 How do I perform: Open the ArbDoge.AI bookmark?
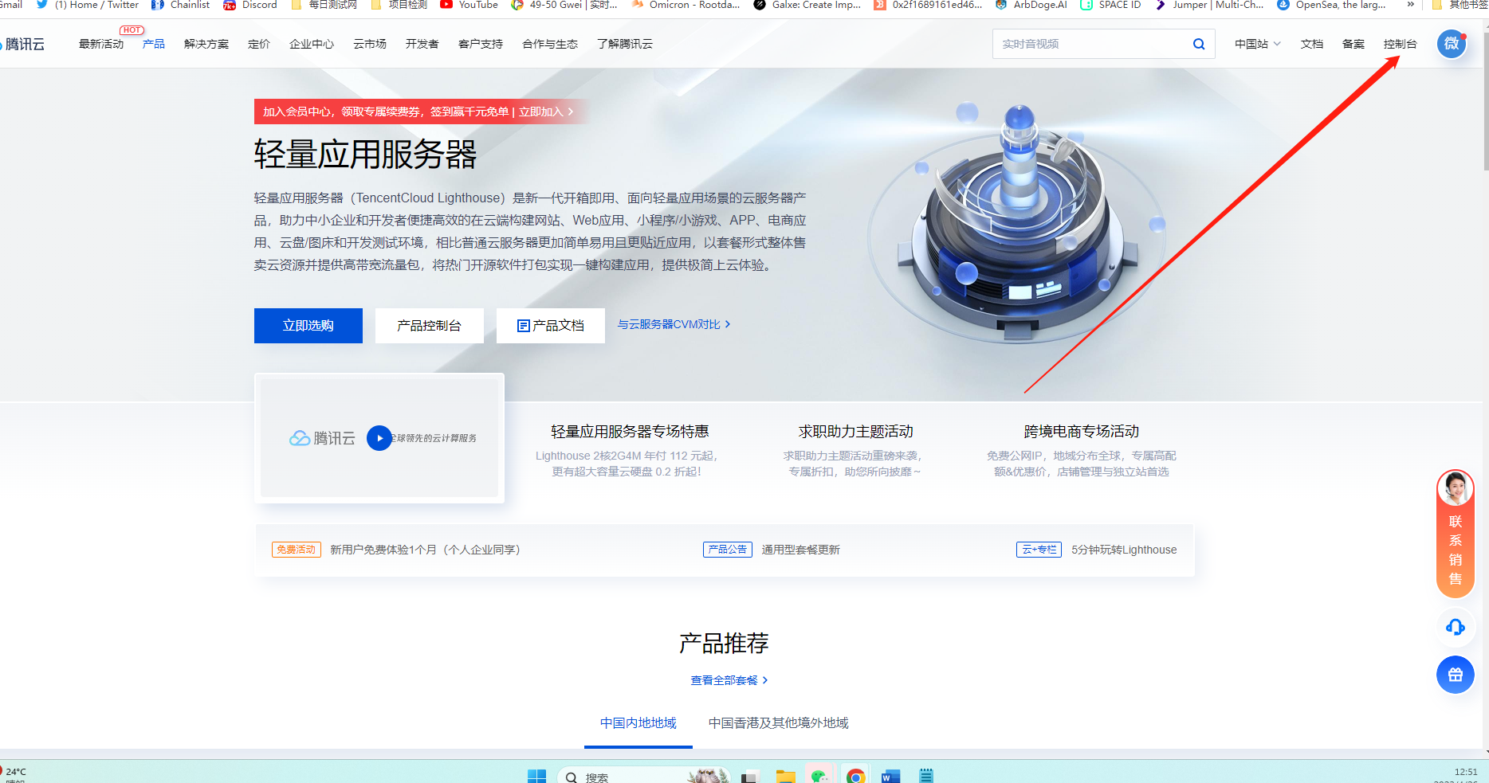(1031, 5)
